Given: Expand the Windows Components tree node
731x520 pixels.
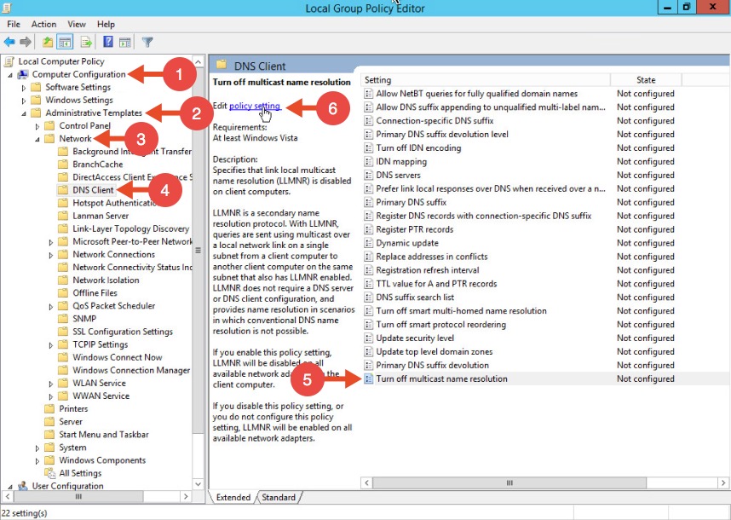Looking at the screenshot, I should point(37,460).
